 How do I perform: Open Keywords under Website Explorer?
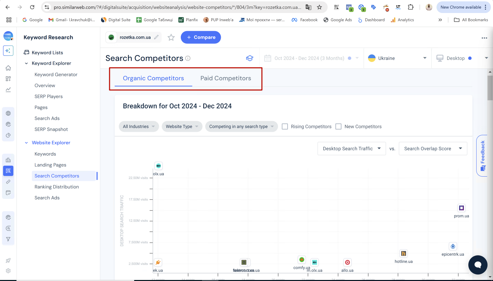pyautogui.click(x=45, y=154)
